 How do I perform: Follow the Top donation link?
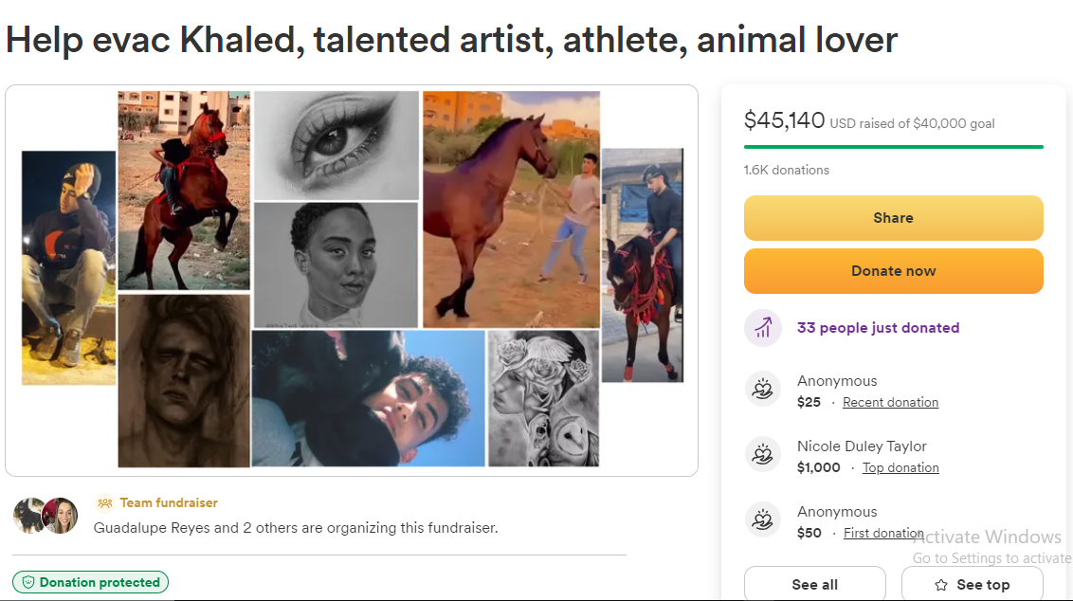[900, 467]
